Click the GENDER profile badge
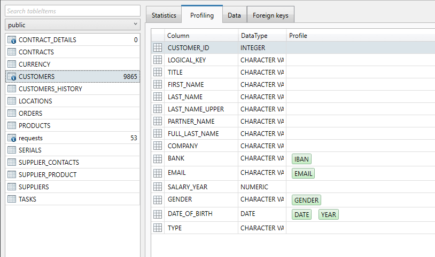 pyautogui.click(x=306, y=200)
